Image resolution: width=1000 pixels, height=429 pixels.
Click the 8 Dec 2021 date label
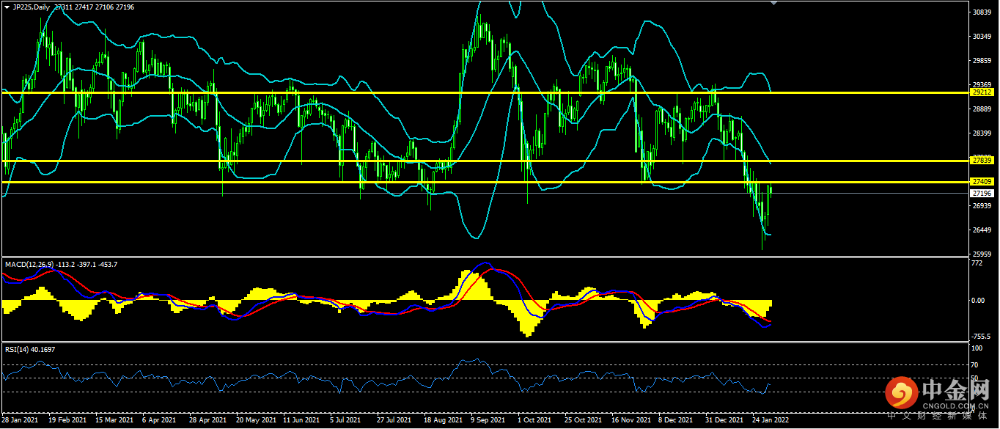[675, 420]
